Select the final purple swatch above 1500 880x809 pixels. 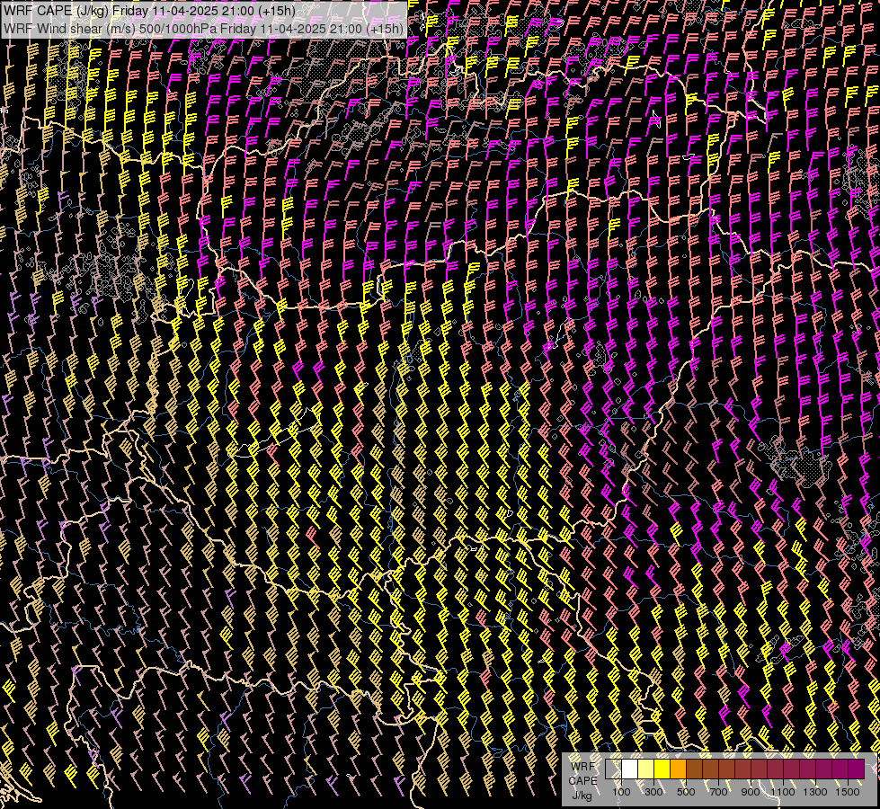click(x=856, y=769)
